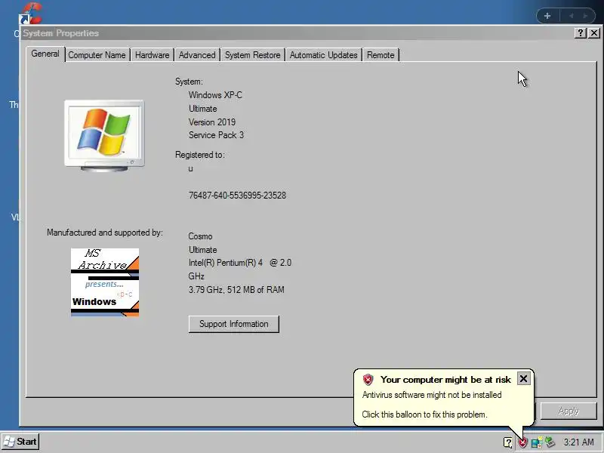Click the grayed Apply button

(569, 411)
